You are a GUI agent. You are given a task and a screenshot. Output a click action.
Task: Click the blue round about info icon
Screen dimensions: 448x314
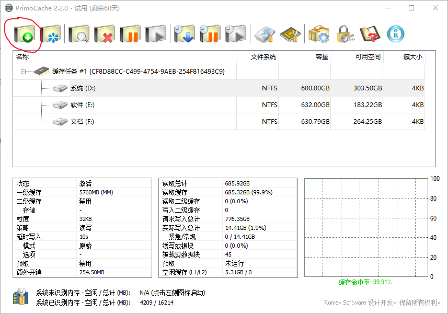coord(396,35)
